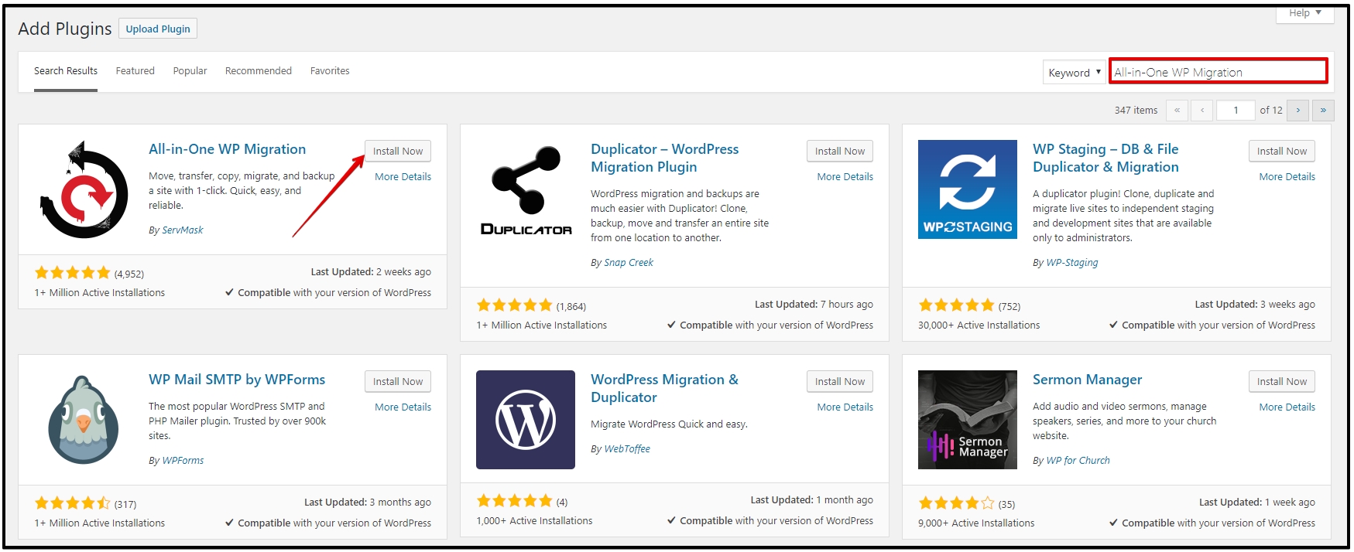Open More Details for WP Mail SMTP
Image resolution: width=1354 pixels, height=552 pixels.
(x=403, y=407)
